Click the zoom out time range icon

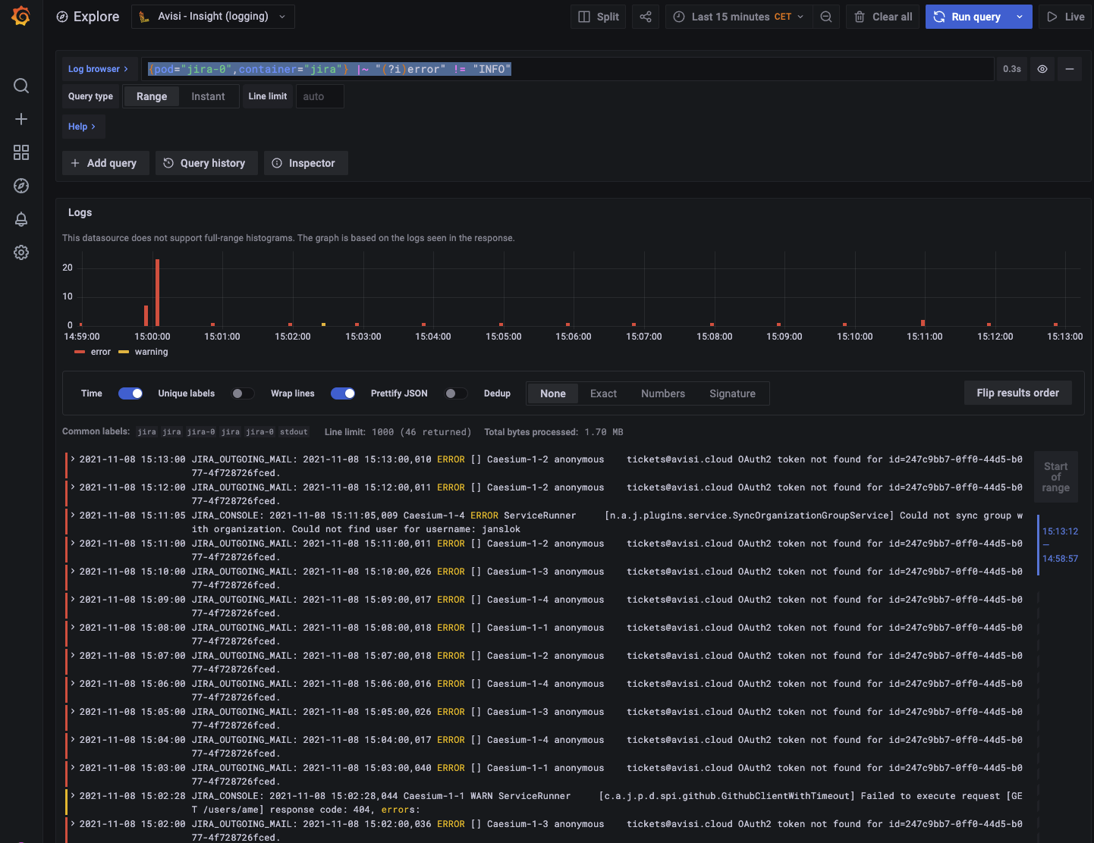826,17
